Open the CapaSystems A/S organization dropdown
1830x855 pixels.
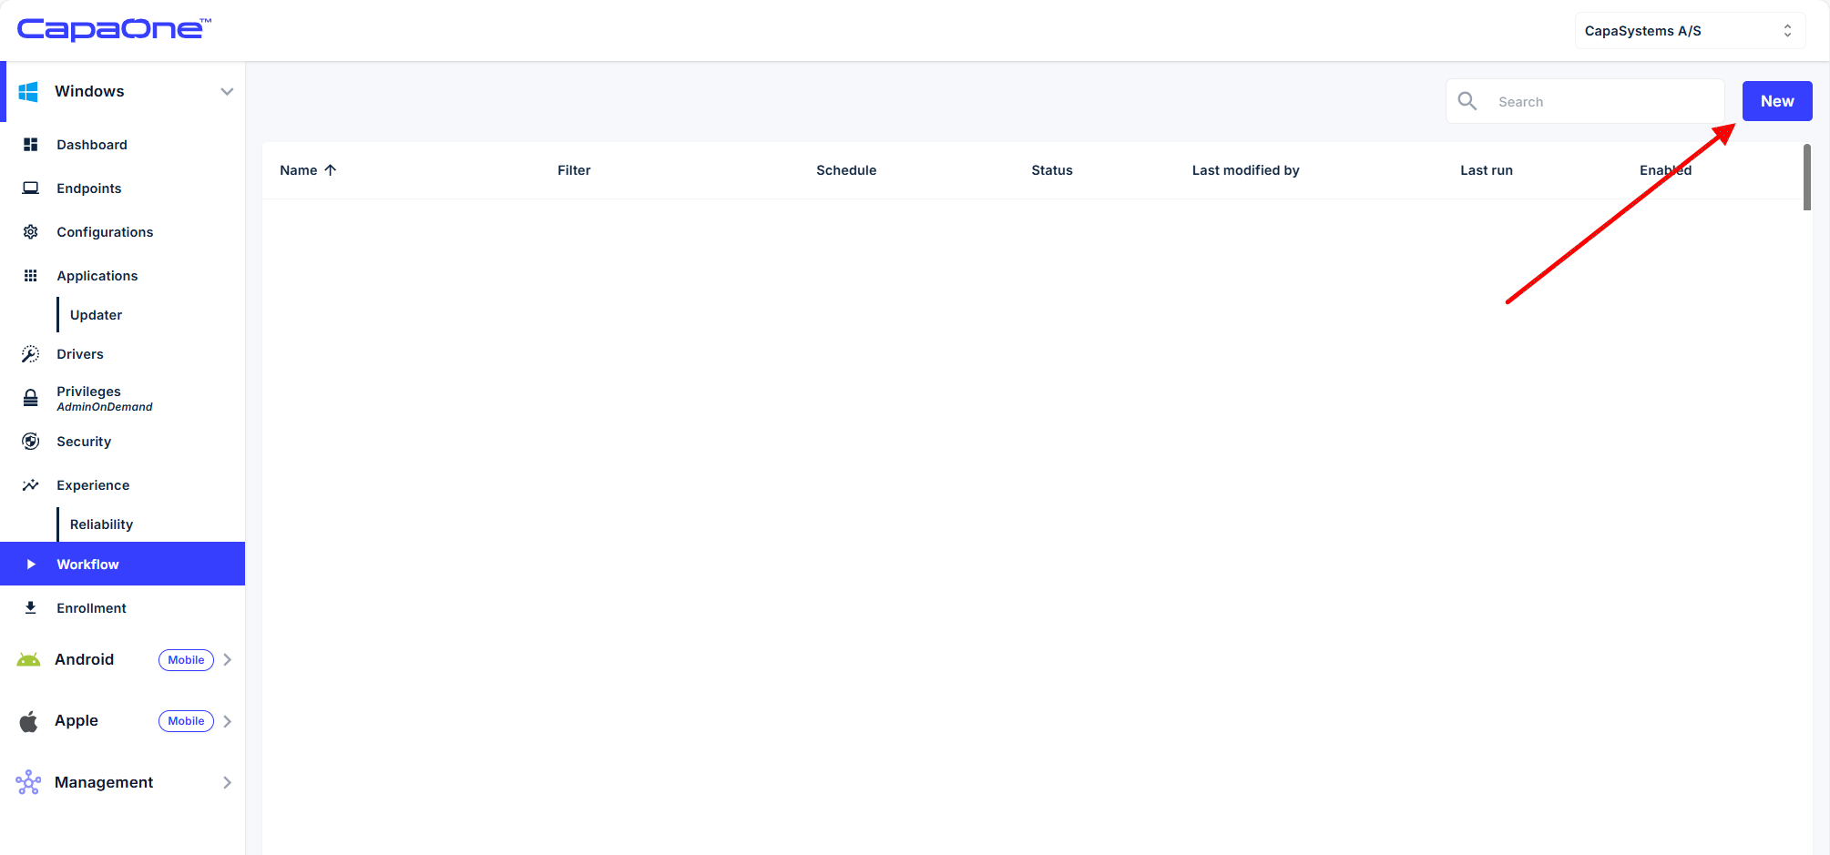pos(1690,31)
